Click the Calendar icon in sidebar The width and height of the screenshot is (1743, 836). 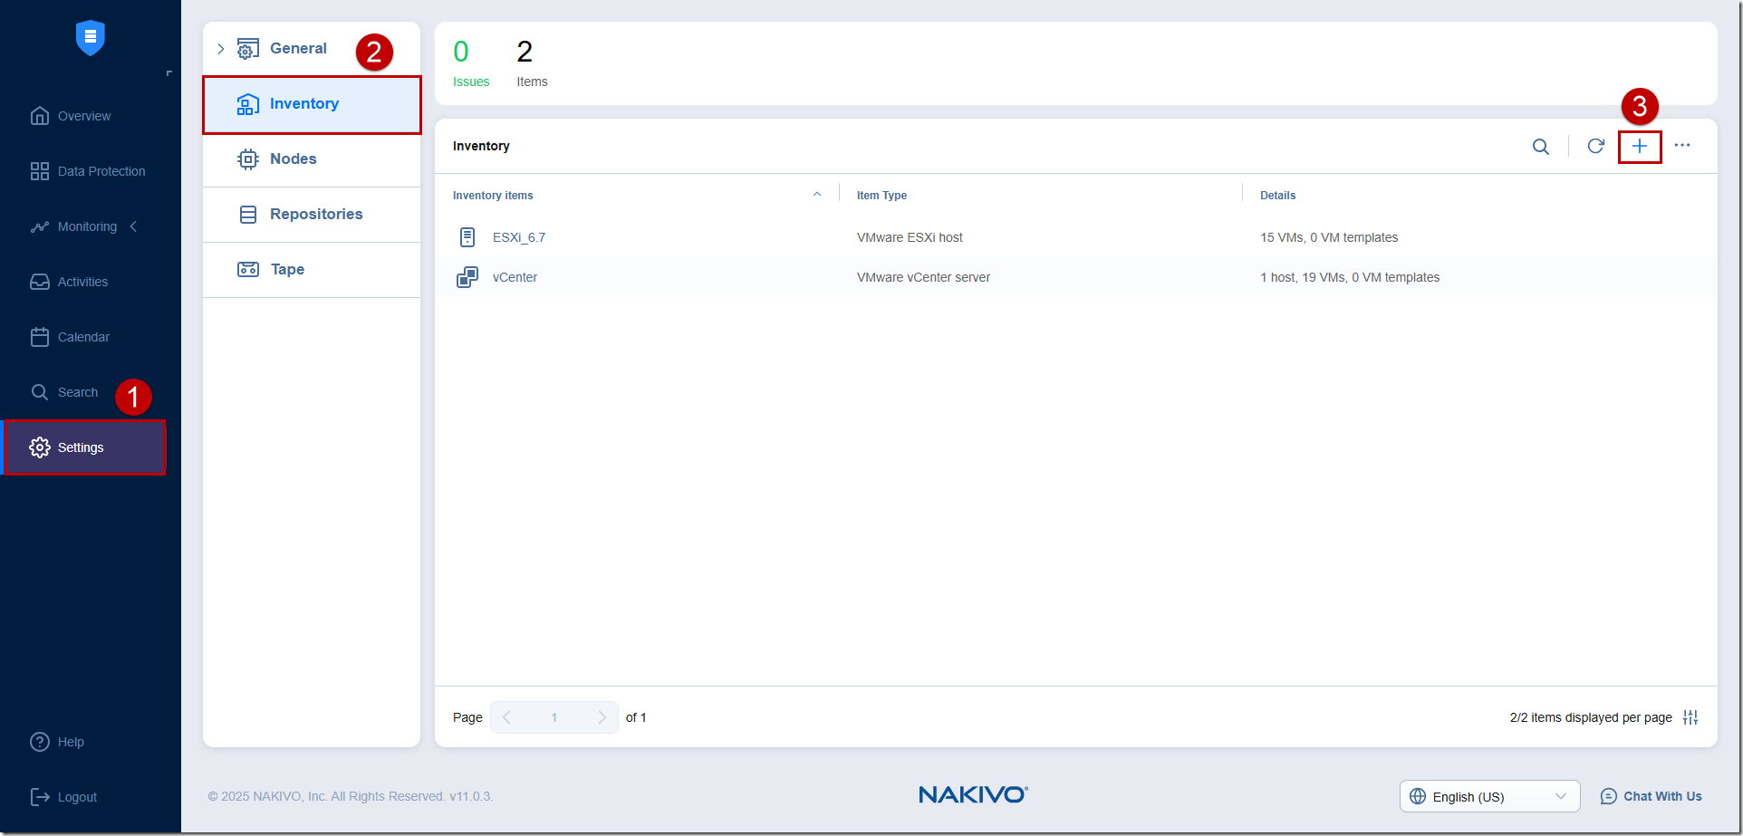tap(39, 337)
